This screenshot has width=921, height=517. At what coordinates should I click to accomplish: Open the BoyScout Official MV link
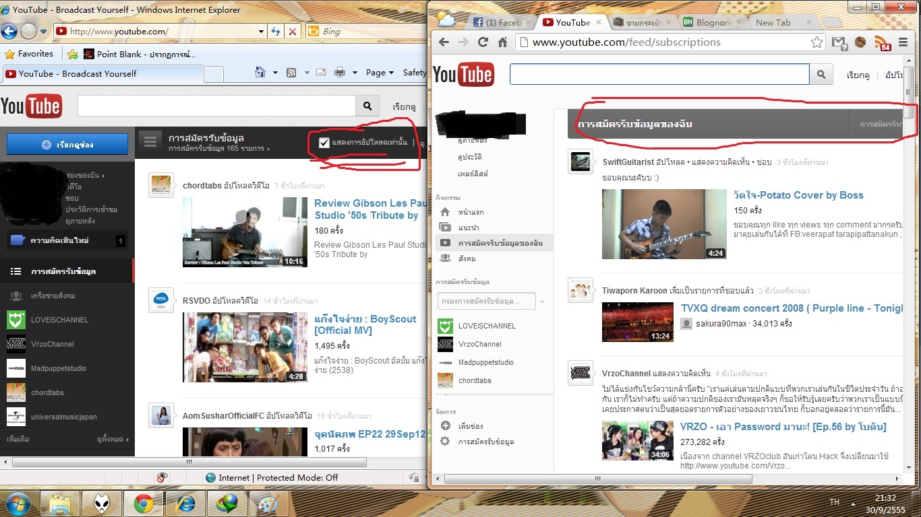[365, 324]
